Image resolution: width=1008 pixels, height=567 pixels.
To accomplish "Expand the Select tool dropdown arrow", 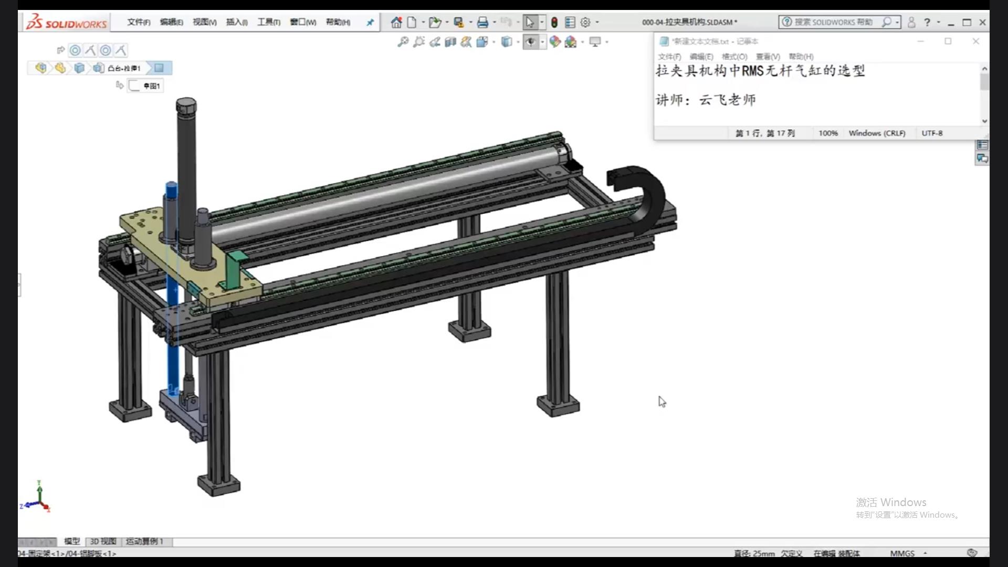I will point(542,23).
